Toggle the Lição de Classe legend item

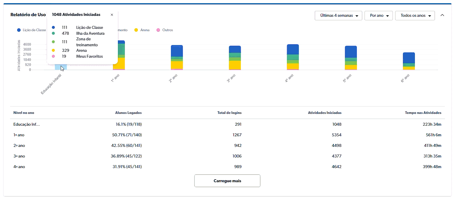point(34,30)
